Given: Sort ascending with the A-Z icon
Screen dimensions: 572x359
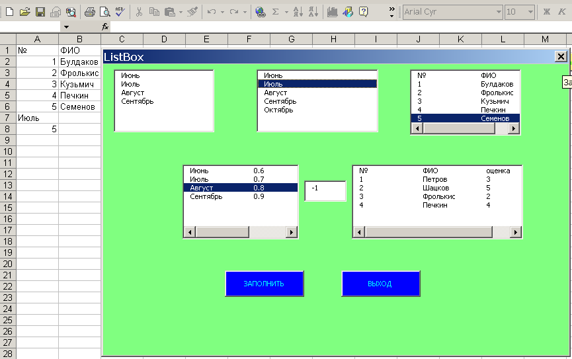Looking at the screenshot, I should point(298,12).
